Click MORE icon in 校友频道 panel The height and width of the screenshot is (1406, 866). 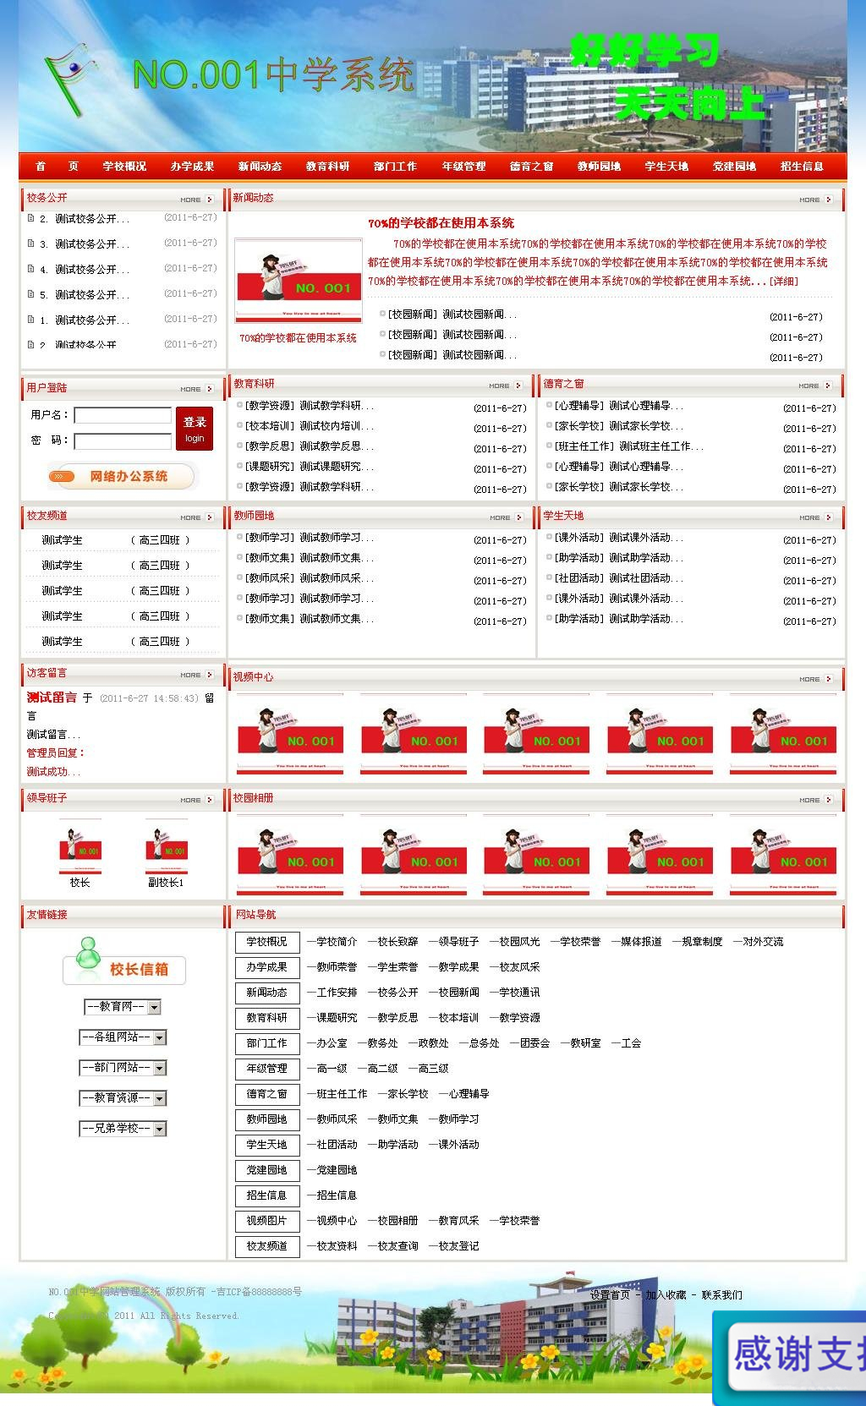click(197, 517)
